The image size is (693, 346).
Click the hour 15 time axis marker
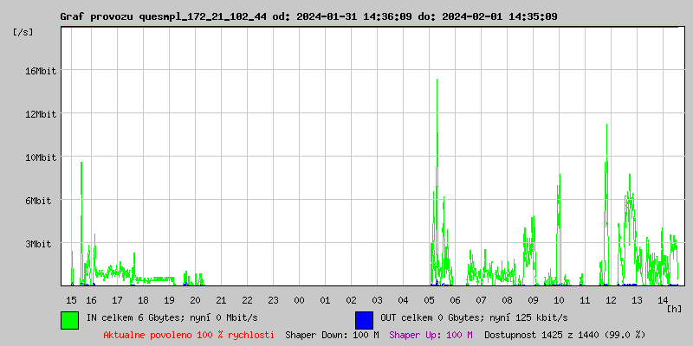[71, 299]
